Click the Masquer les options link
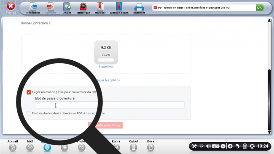The image size is (274, 154). coord(108,80)
